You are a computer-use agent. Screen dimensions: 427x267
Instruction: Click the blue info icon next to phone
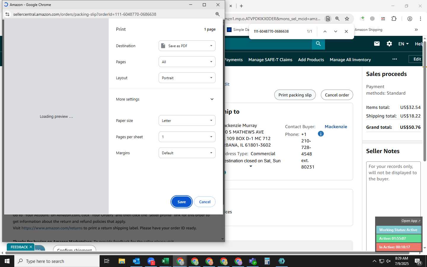(x=321, y=134)
